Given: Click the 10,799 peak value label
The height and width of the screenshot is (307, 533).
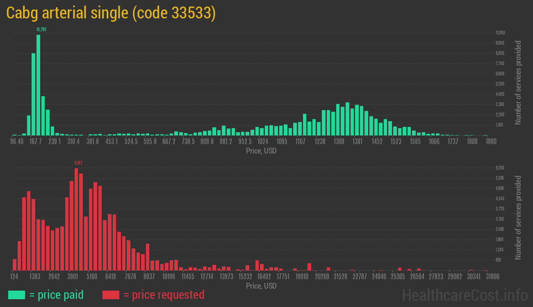Looking at the screenshot, I should tap(41, 29).
